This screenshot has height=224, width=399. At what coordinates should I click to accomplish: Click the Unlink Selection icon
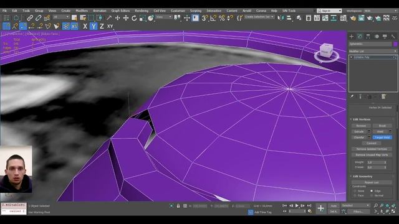coord(39,18)
